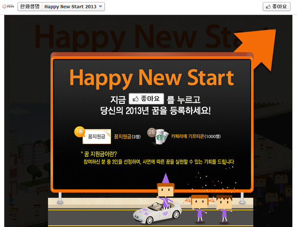Click the 한화생명 logo icon

click(x=8, y=6)
